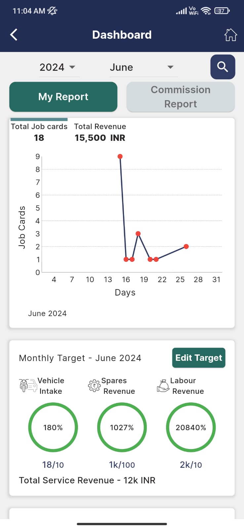Tap the search magnifier icon
The height and width of the screenshot is (529, 244).
pyautogui.click(x=223, y=67)
